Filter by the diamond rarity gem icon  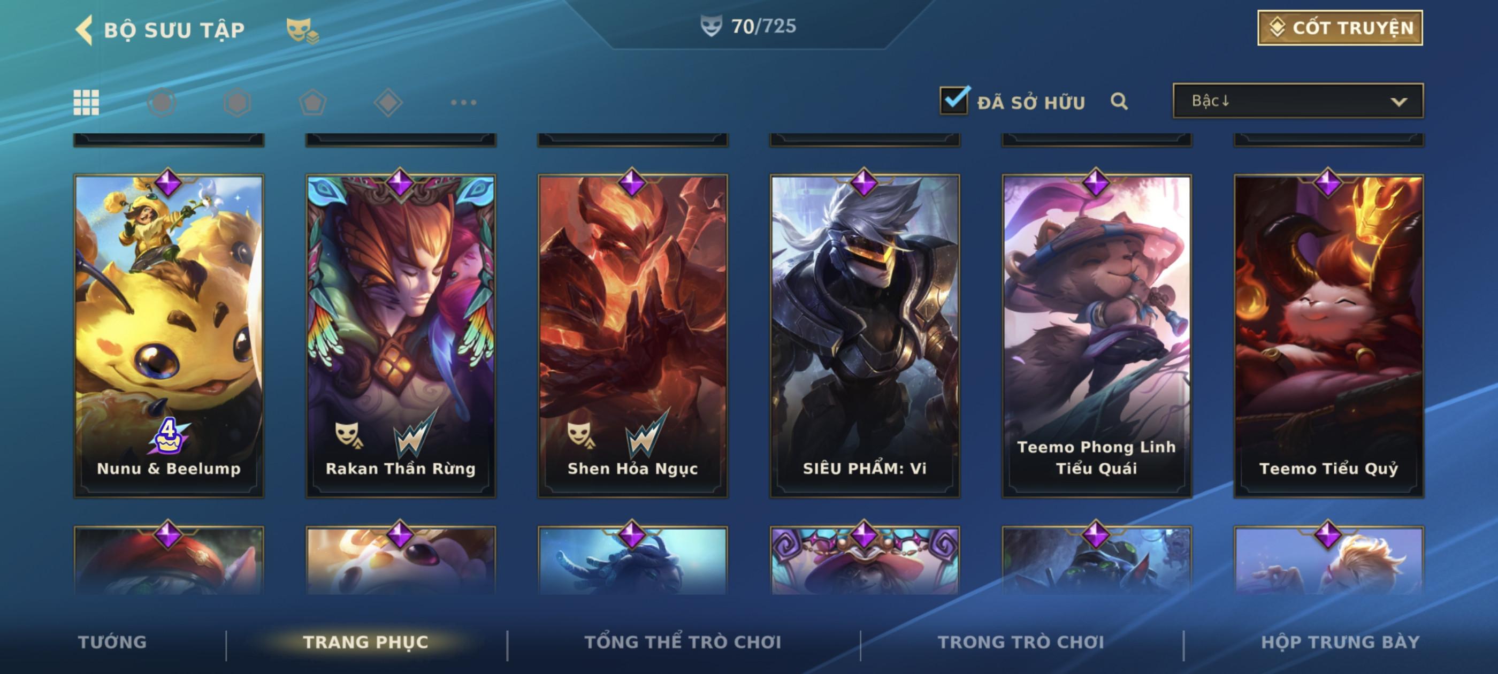coord(388,102)
